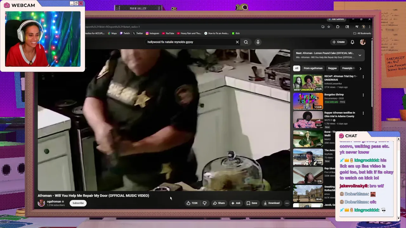Screen dimensions: 406x228
Task: Open the YouTube account avatar menu
Action: [363, 42]
